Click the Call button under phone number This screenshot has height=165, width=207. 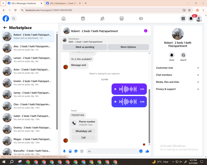pyautogui.click(x=84, y=137)
